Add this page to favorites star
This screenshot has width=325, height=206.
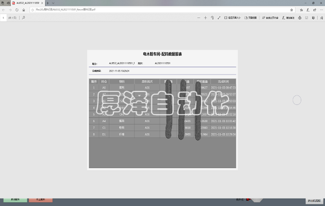click(291, 10)
